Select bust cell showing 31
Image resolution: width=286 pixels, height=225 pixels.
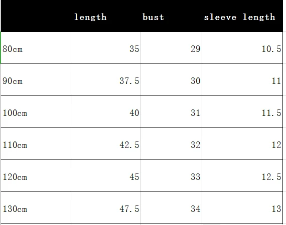(x=171, y=112)
